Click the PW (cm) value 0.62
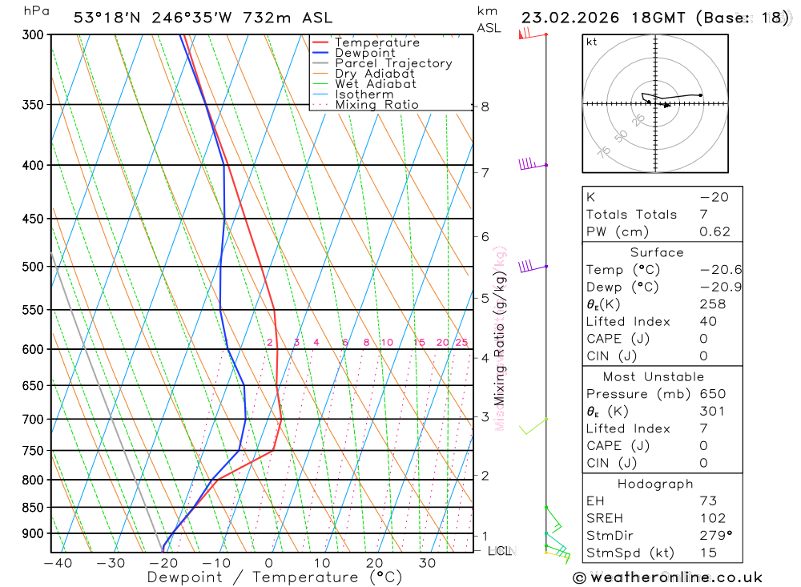Viewport: 801px width, 587px height. point(714,232)
